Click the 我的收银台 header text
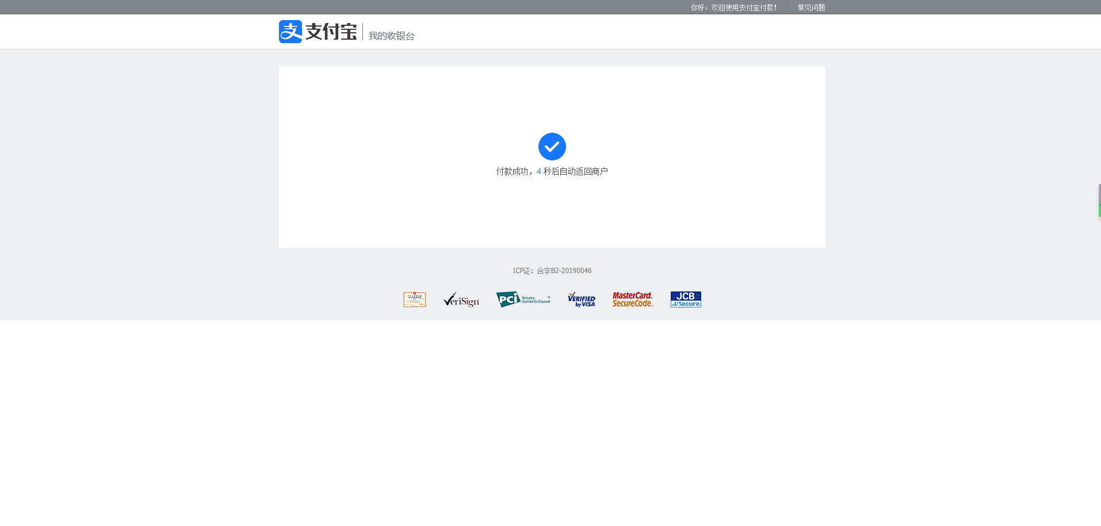The height and width of the screenshot is (526, 1101). coord(392,36)
